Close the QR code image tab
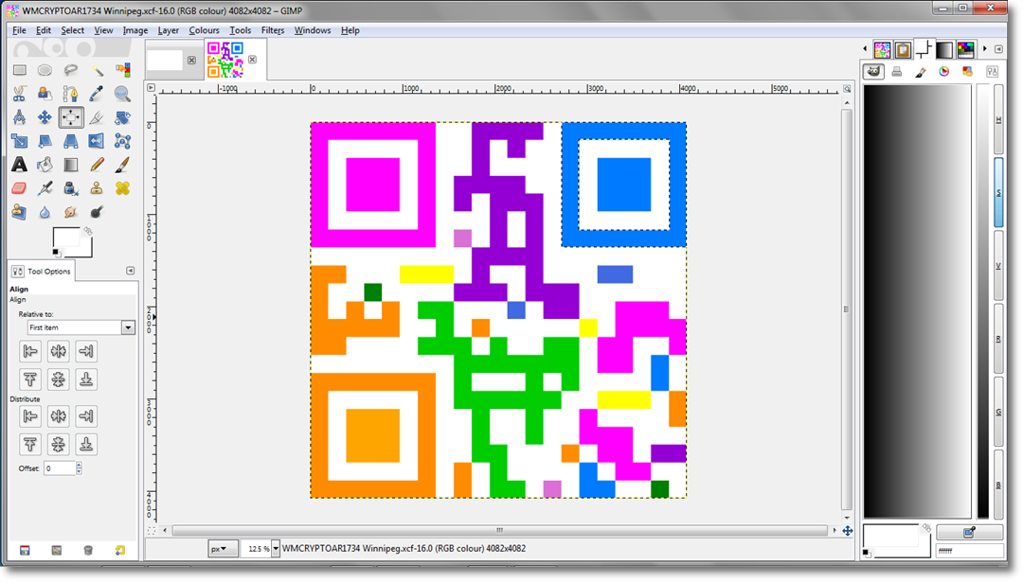Viewport: 1023px width, 582px height. (x=253, y=60)
